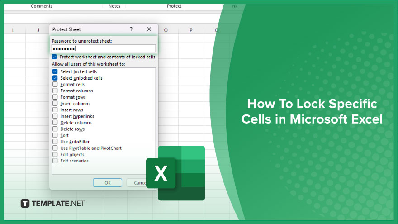398x224 pixels.
Task: Click the Protect ribbon group label
Action: (x=174, y=6)
